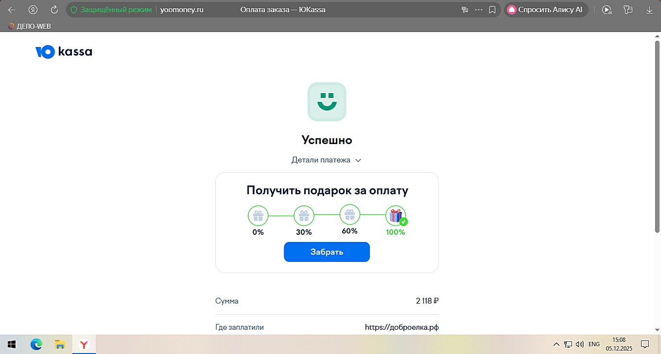Click the 30% gift step icon
The height and width of the screenshot is (354, 661).
304,216
